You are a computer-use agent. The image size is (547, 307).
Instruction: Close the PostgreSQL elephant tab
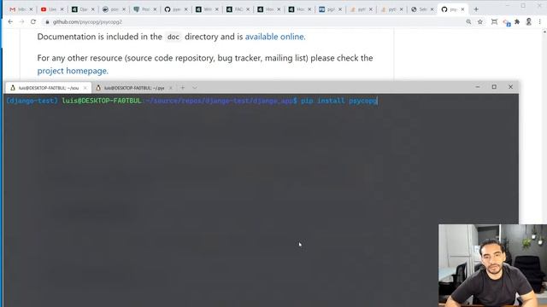pyautogui.click(x=155, y=9)
